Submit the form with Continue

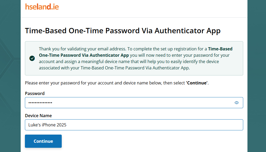point(43,141)
